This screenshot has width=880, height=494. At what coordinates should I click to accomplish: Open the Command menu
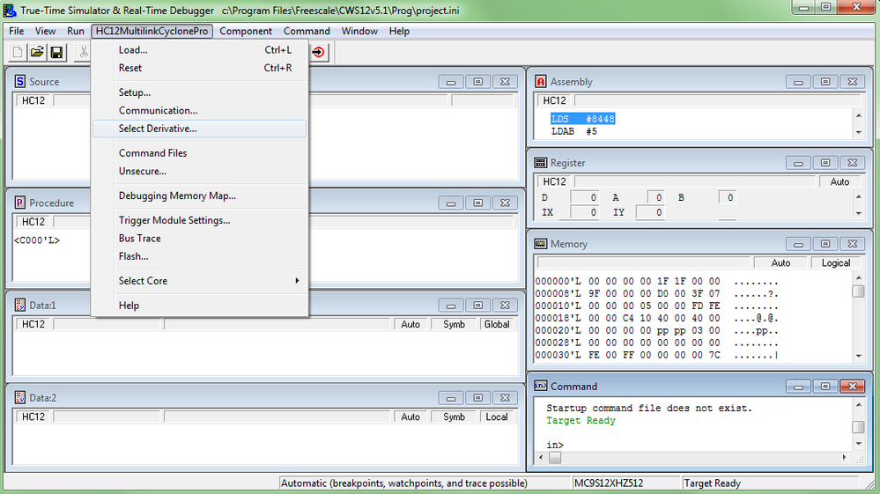pyautogui.click(x=307, y=31)
